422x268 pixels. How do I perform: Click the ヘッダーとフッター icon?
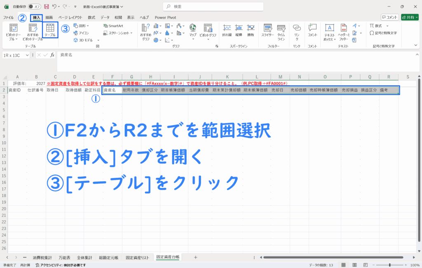coord(344,31)
